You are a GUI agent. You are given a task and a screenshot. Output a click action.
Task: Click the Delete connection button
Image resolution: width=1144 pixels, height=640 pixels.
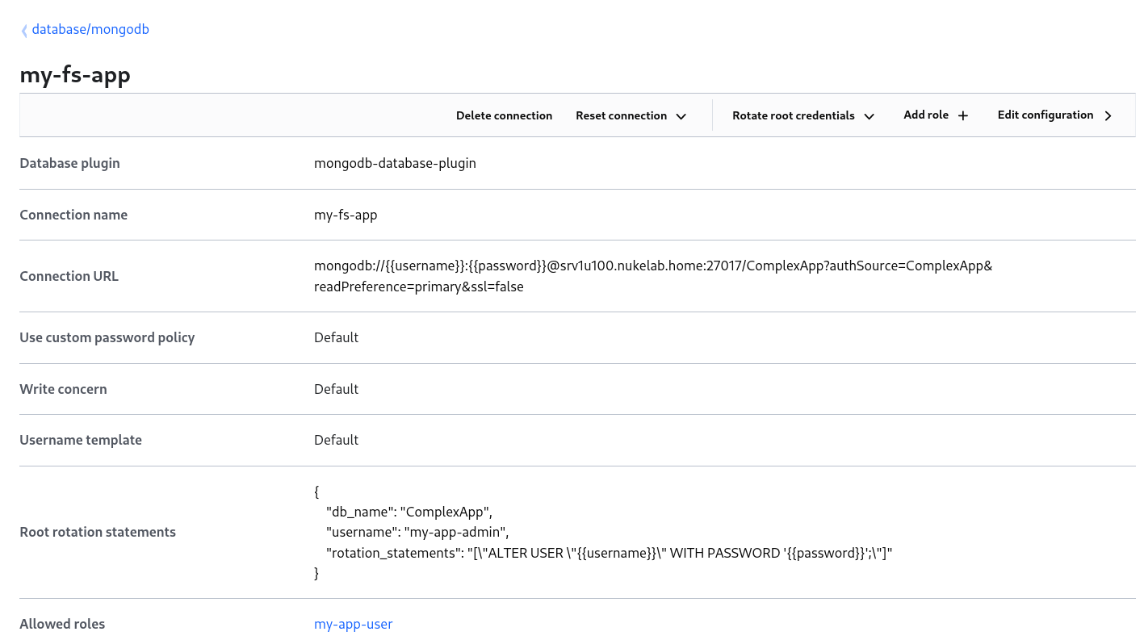[504, 115]
